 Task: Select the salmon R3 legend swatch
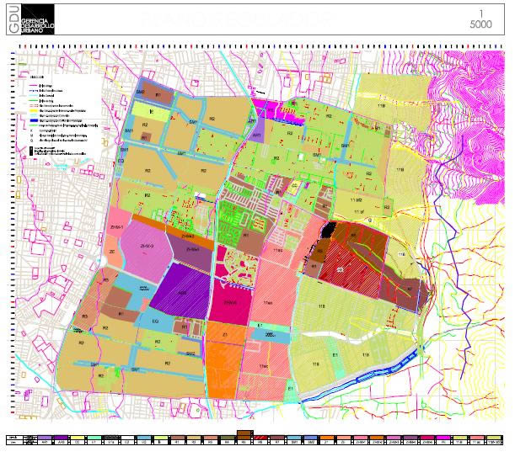[x=211, y=438]
